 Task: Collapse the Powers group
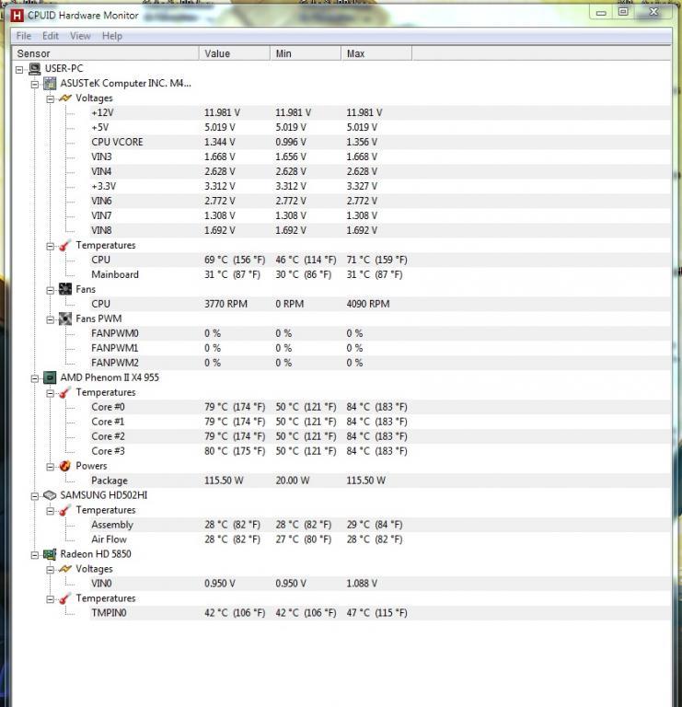[x=51, y=467]
